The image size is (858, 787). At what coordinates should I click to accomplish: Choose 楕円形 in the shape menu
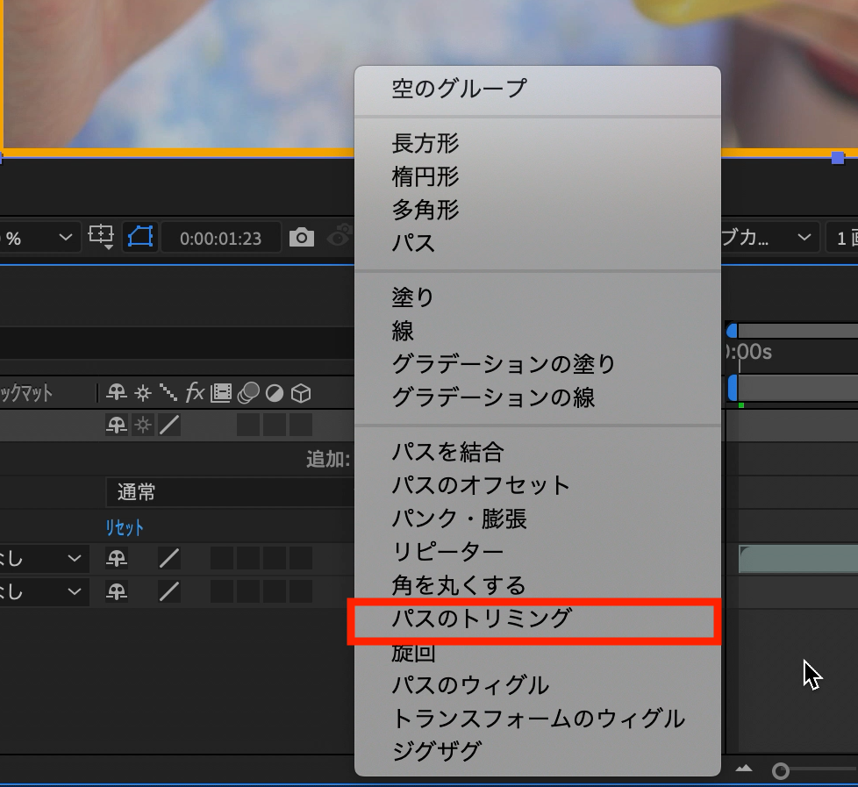click(537, 176)
